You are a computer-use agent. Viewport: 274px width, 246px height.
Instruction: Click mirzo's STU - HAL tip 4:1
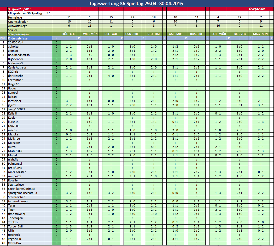tap(154, 147)
